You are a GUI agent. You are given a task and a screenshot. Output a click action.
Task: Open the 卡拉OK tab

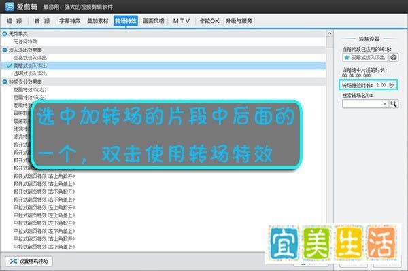click(x=209, y=21)
